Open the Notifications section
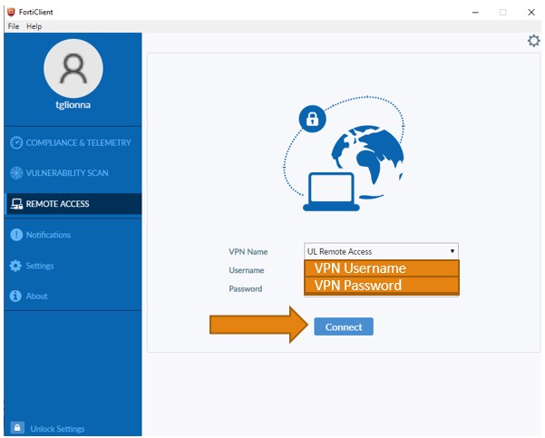Viewport: 545px width, 438px height. pos(73,235)
